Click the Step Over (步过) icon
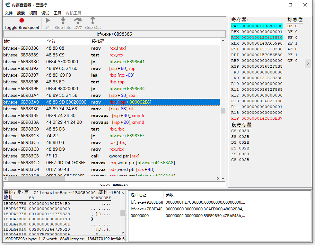This screenshot has height=245, width=315. (x=78, y=21)
